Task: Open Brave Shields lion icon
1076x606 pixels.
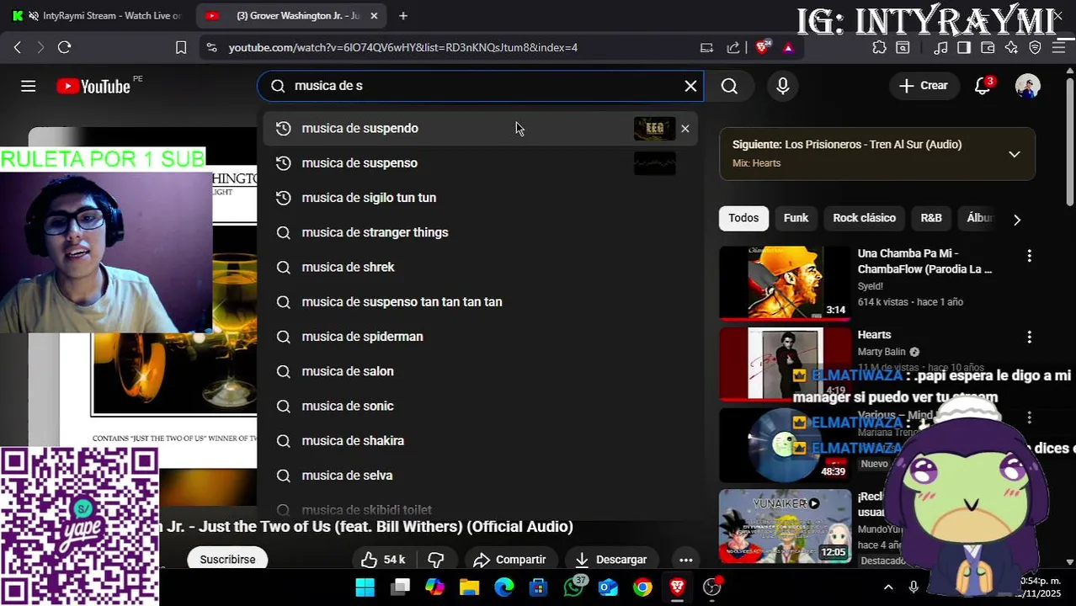Action: click(763, 48)
